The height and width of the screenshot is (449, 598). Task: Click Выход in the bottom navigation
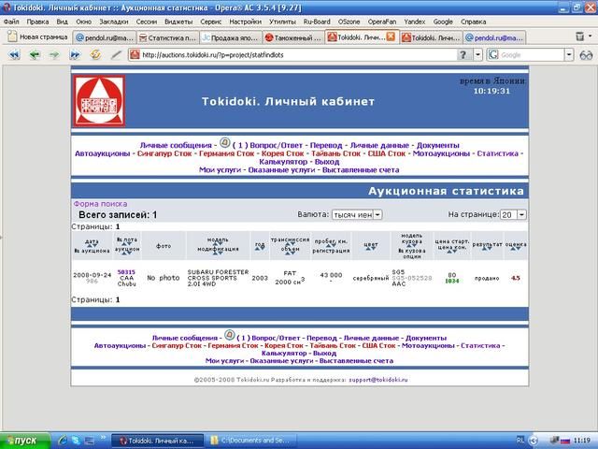coord(324,354)
